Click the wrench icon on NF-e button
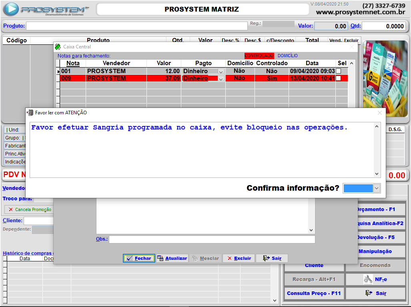Screen dimensions: 411x307 (x=368, y=279)
